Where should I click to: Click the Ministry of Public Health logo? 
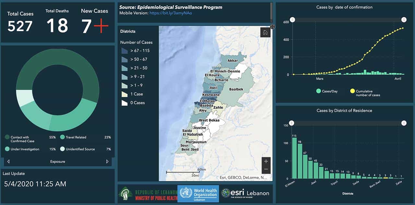click(148, 194)
